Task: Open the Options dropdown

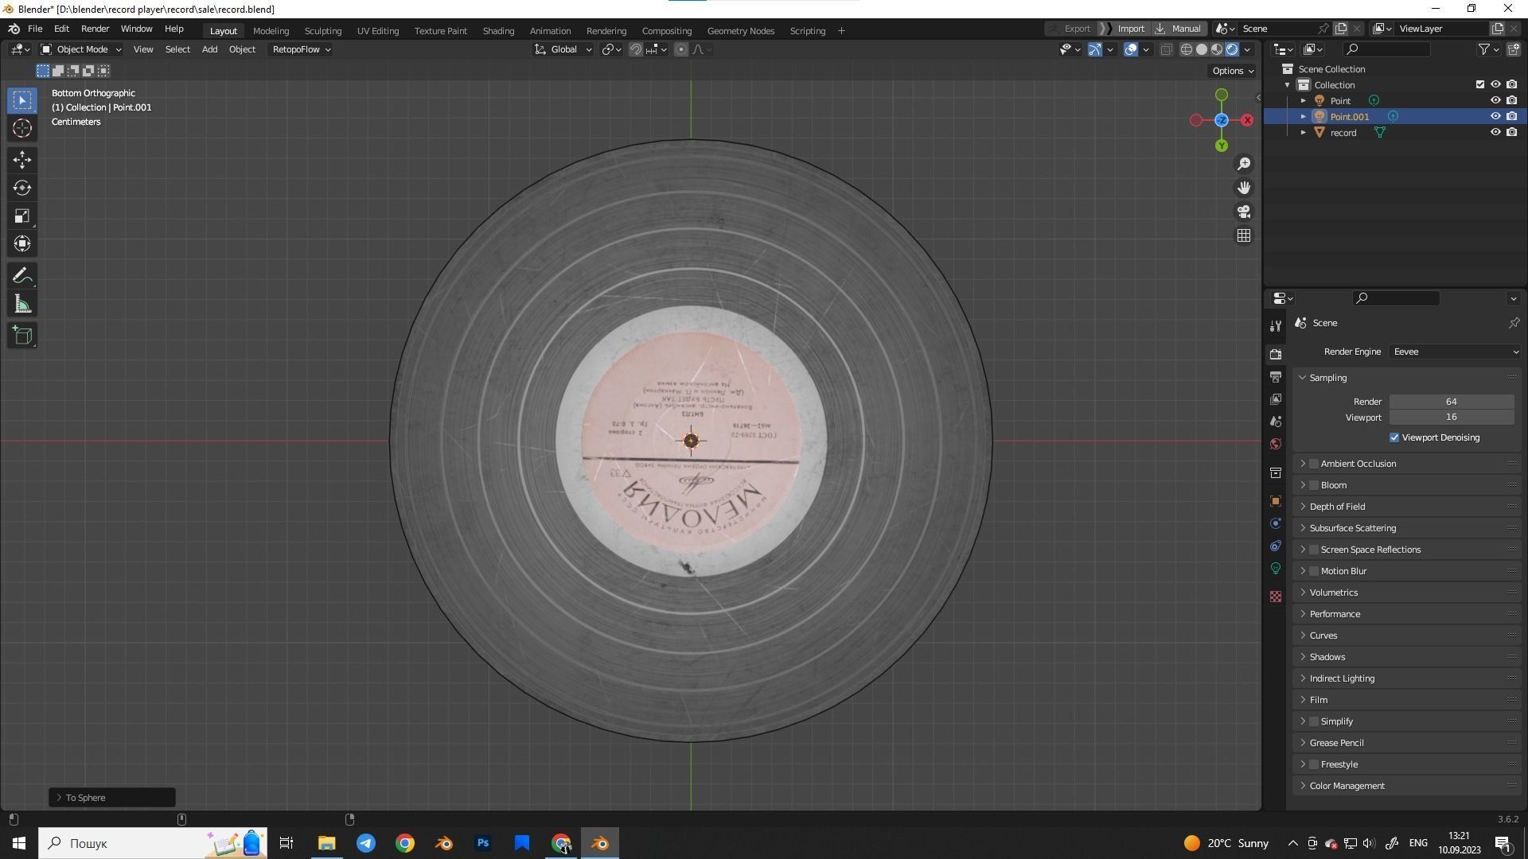Action: [x=1232, y=71]
